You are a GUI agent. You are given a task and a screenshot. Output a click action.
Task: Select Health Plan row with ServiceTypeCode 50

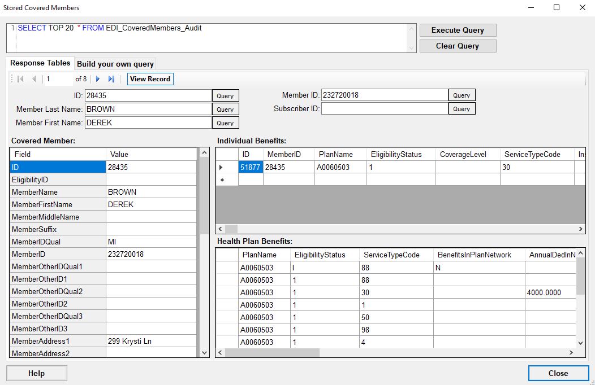(x=395, y=317)
